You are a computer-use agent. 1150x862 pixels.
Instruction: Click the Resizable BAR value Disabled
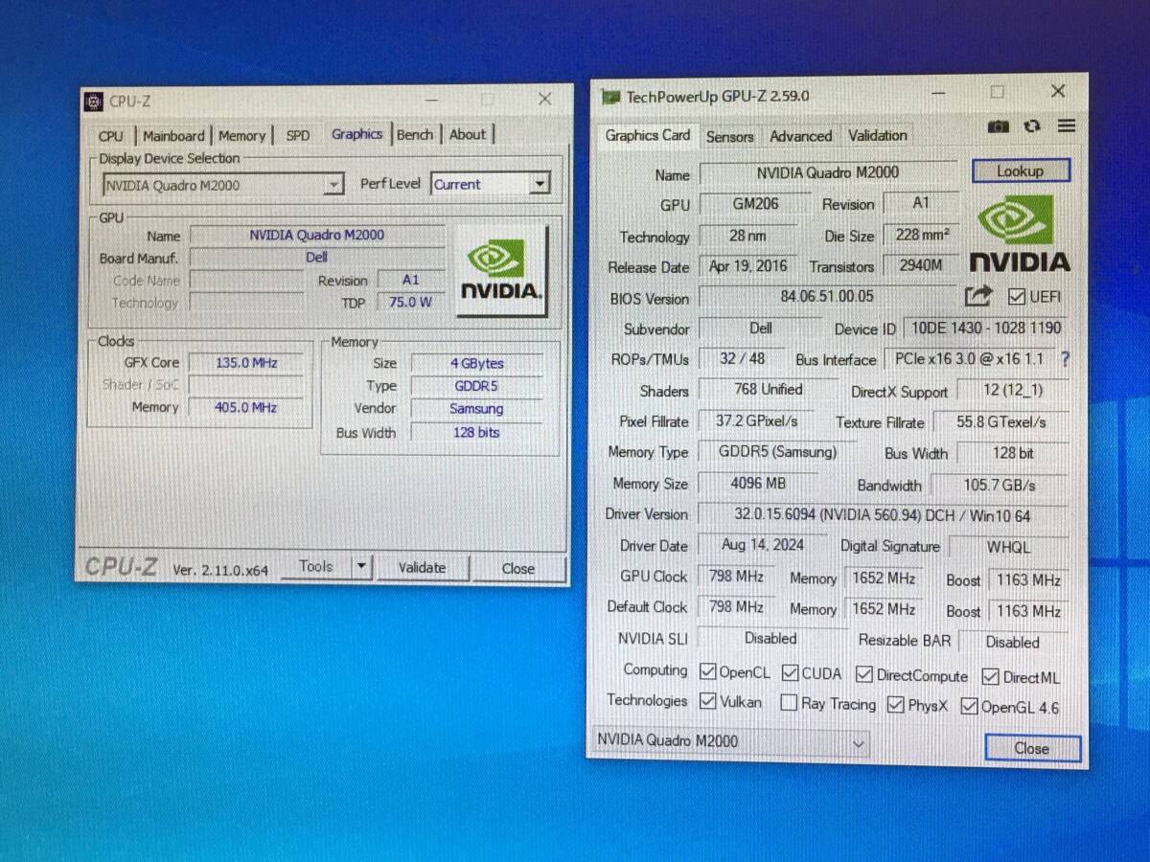(x=1012, y=643)
